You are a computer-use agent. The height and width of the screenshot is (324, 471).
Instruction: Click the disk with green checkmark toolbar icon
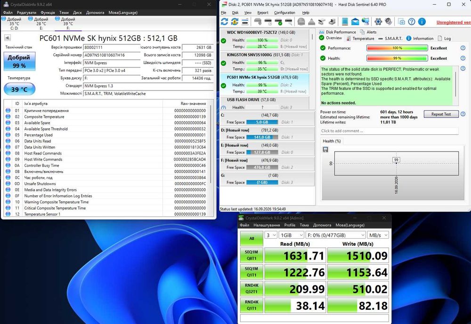pyautogui.click(x=278, y=22)
